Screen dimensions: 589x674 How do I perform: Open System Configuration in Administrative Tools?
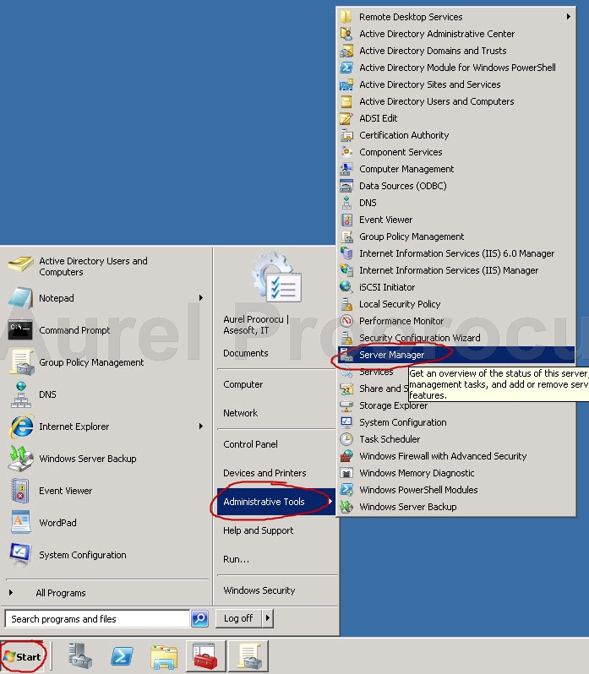point(456,422)
